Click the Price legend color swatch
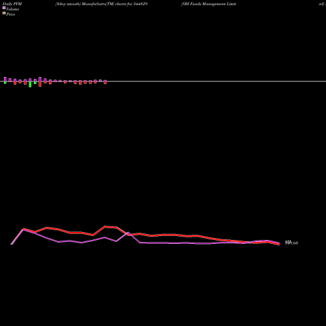 click(x=4, y=14)
